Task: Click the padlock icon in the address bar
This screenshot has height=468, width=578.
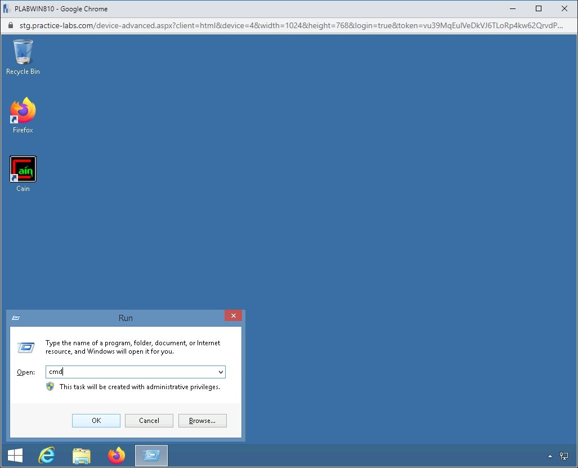Action: 10,25
